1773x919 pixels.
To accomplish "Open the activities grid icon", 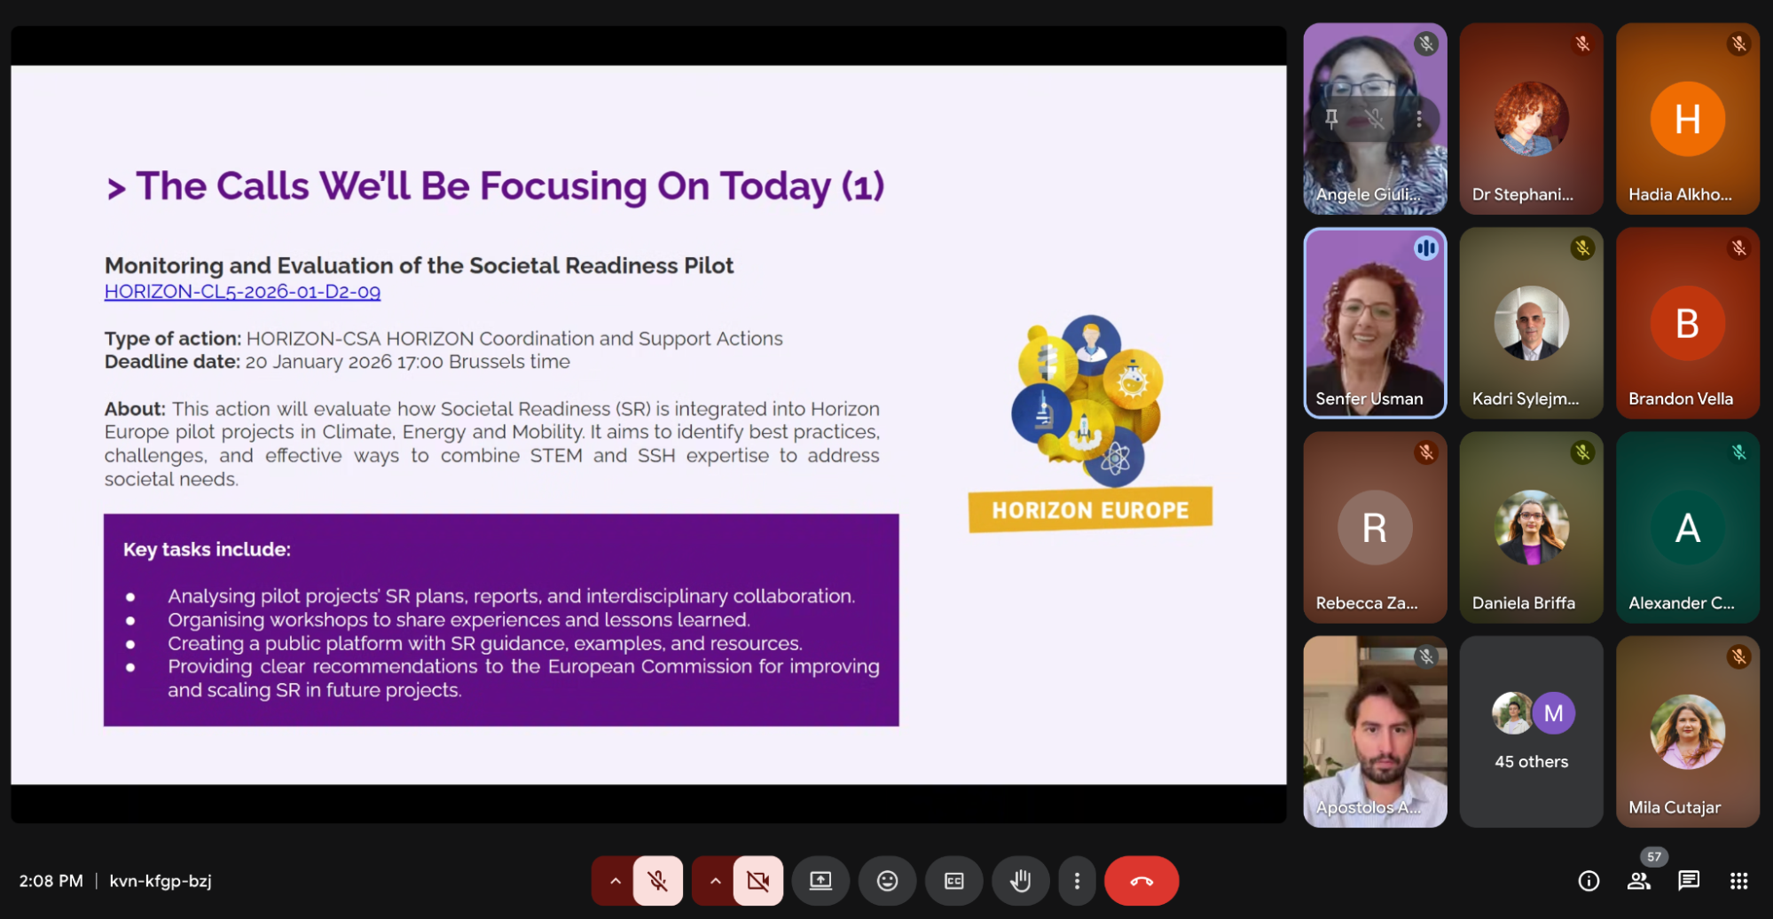I will click(1738, 881).
